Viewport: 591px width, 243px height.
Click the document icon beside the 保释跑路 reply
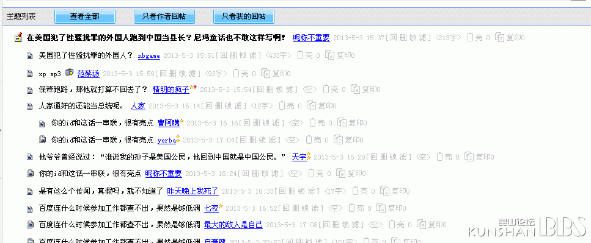pyautogui.click(x=30, y=90)
